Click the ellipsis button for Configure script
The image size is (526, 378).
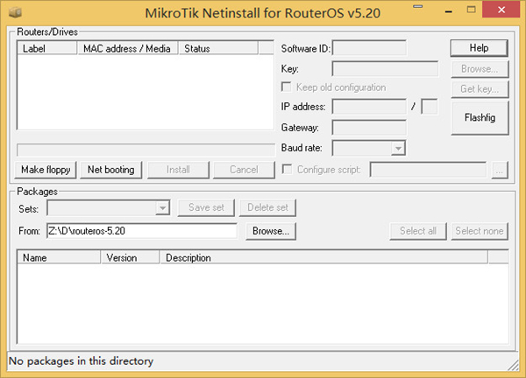500,170
